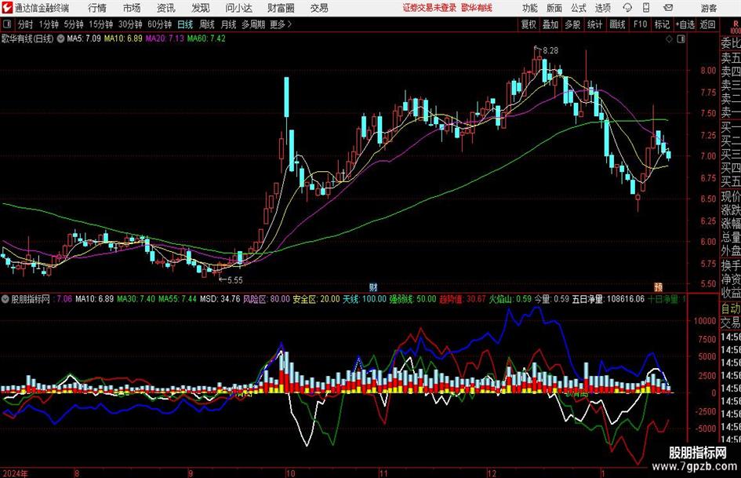Image resolution: width=741 pixels, height=478 pixels.
Task: Click the 强弱线: 50.00 indicator value
Action: (x=412, y=299)
